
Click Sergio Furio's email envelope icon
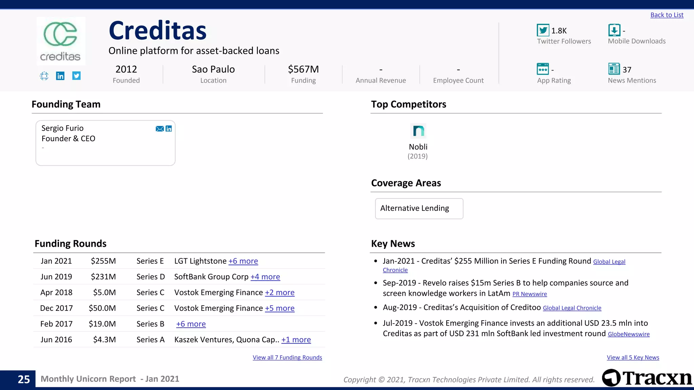click(x=160, y=129)
